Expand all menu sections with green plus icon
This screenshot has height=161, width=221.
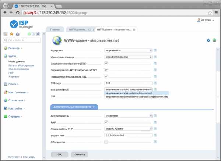click(29, 34)
